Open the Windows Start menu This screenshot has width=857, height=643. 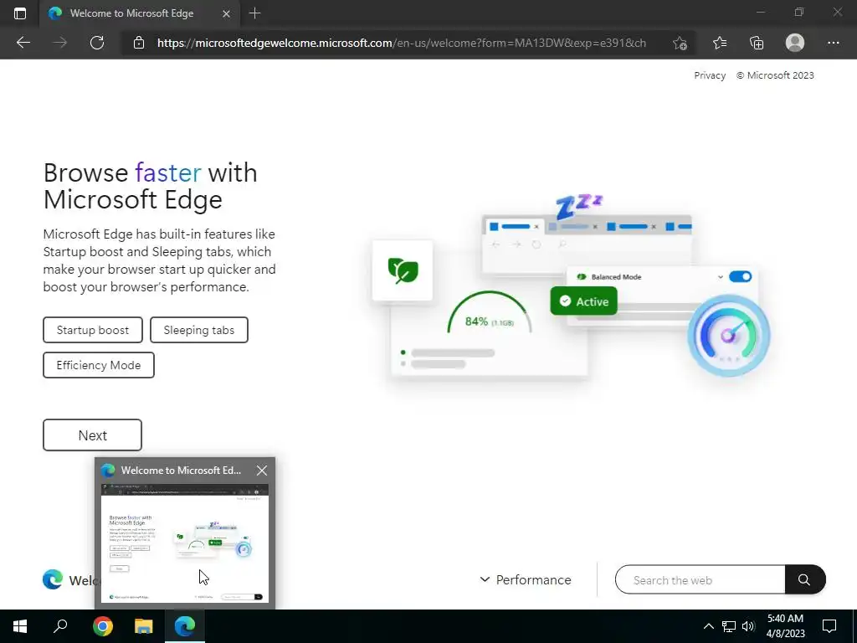click(20, 626)
